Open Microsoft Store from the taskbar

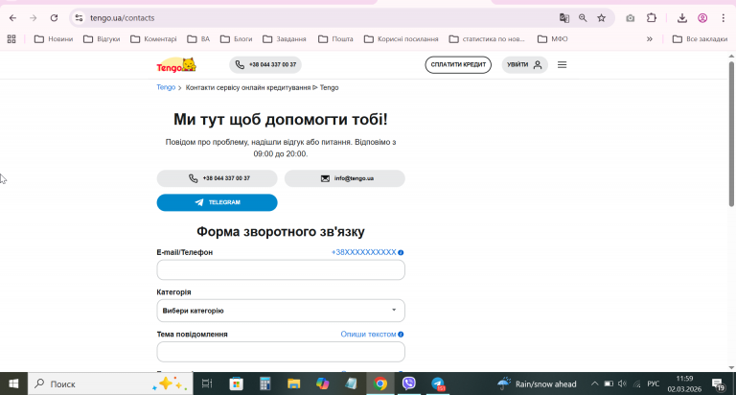[236, 383]
